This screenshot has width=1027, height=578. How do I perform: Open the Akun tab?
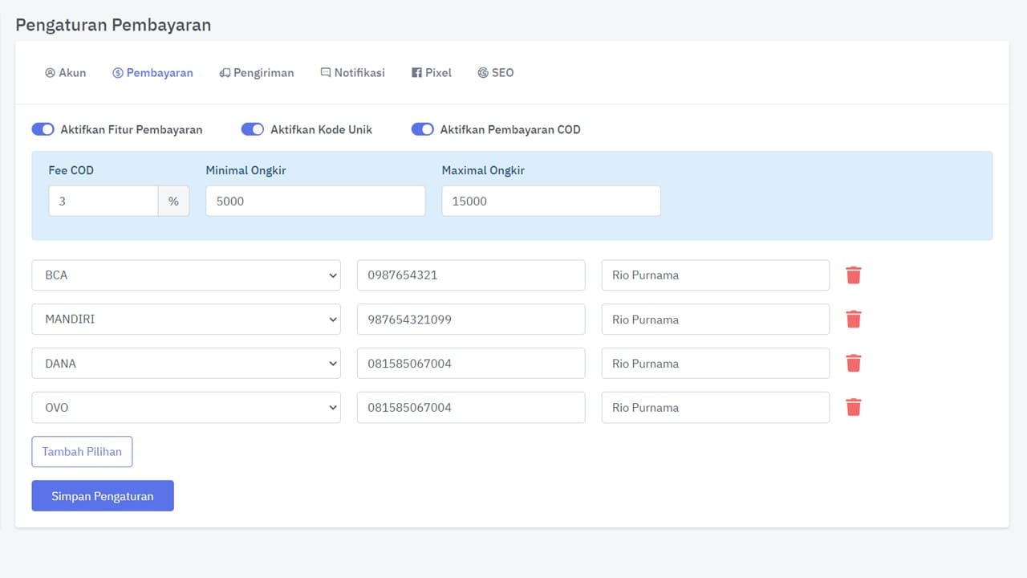pos(66,72)
